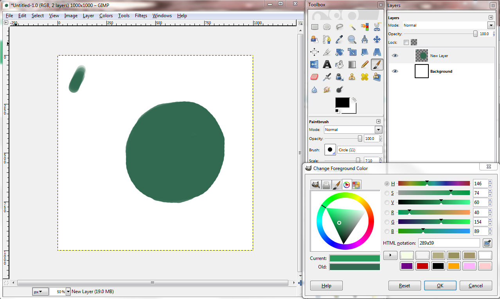Viewport: 500px width, 299px height.
Task: Expand the zoom percentage dropdown in status bar
Action: click(x=68, y=292)
